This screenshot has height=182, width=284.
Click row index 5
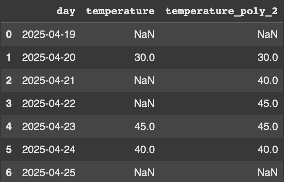(x=9, y=149)
